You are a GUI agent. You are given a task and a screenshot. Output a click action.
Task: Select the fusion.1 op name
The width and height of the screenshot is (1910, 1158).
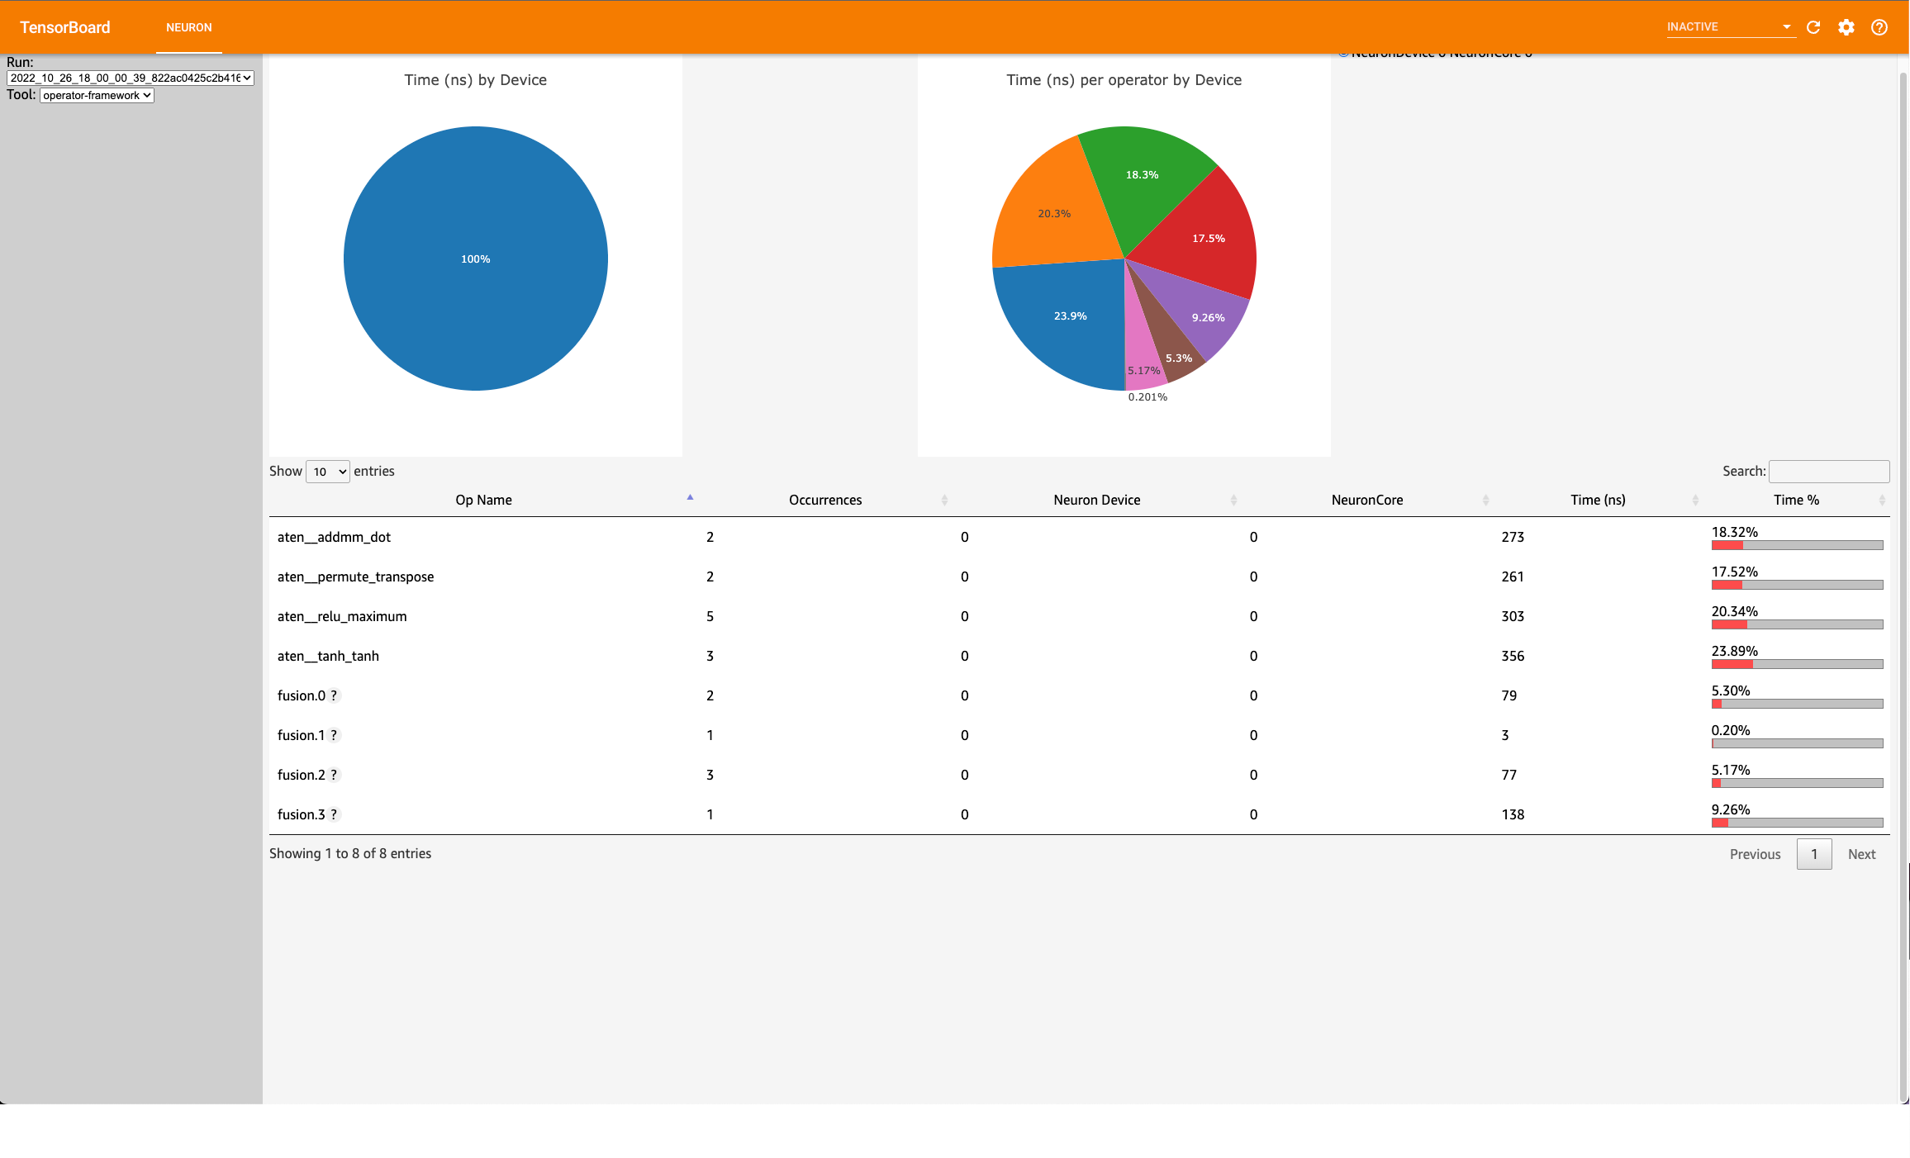302,735
